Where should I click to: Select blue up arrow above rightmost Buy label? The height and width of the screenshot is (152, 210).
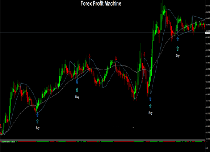(x=178, y=39)
